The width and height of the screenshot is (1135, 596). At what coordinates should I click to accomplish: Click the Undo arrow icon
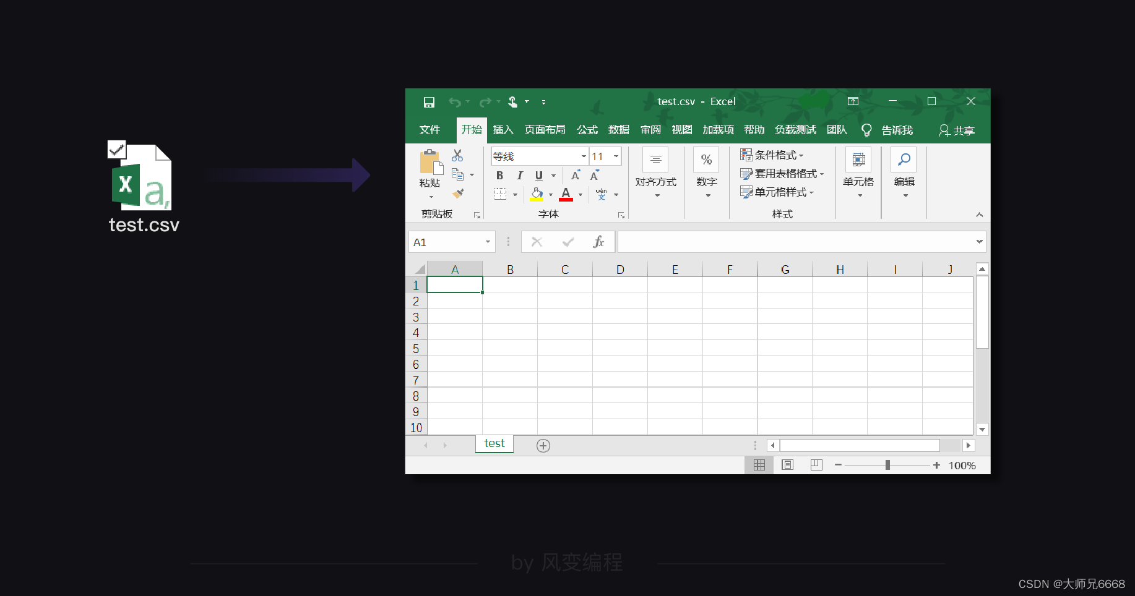[x=455, y=102]
